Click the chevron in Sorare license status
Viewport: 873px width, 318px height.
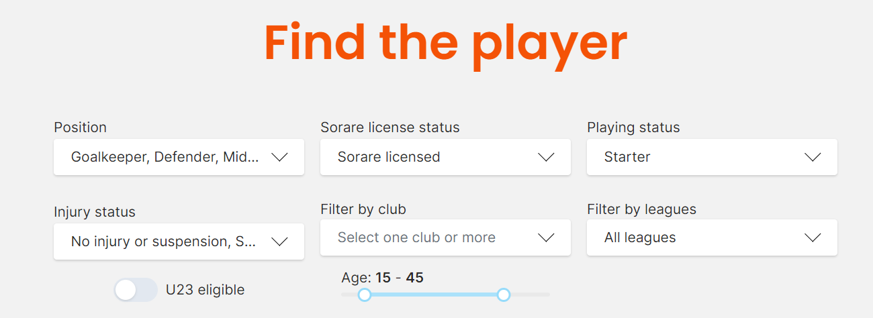tap(546, 157)
